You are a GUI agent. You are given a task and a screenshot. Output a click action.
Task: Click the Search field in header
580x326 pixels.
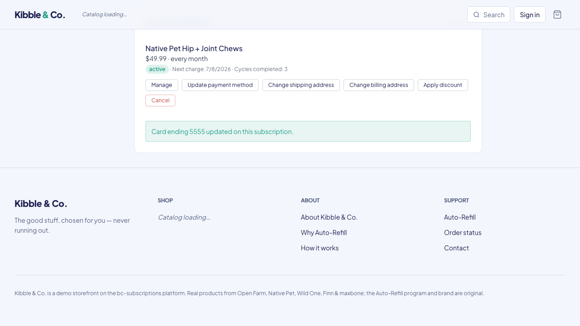pyautogui.click(x=488, y=14)
